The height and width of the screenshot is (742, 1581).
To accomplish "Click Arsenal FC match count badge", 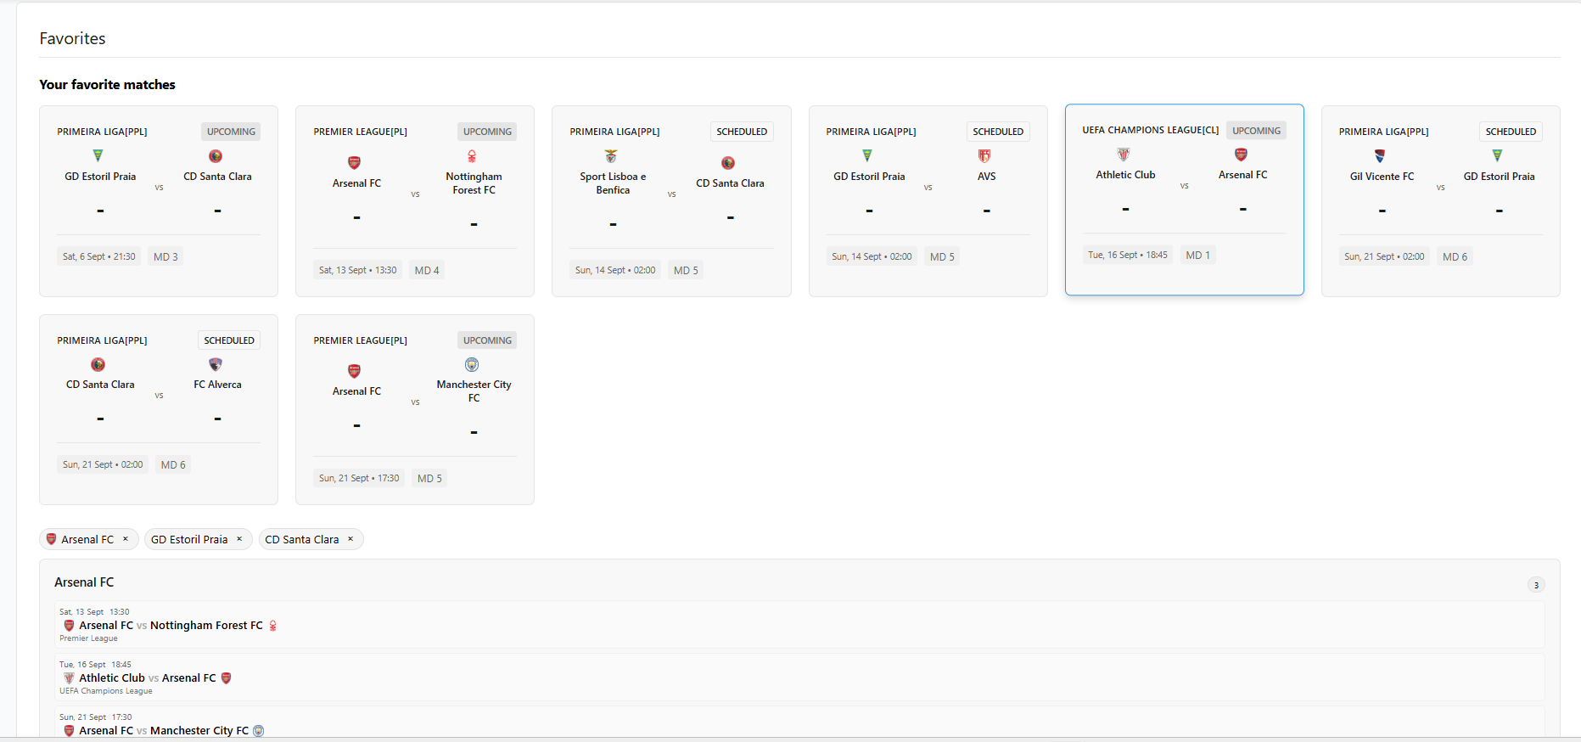I will pyautogui.click(x=1535, y=585).
